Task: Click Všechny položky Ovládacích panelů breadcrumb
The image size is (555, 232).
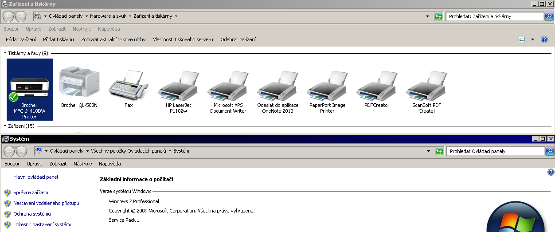Action: 129,151
